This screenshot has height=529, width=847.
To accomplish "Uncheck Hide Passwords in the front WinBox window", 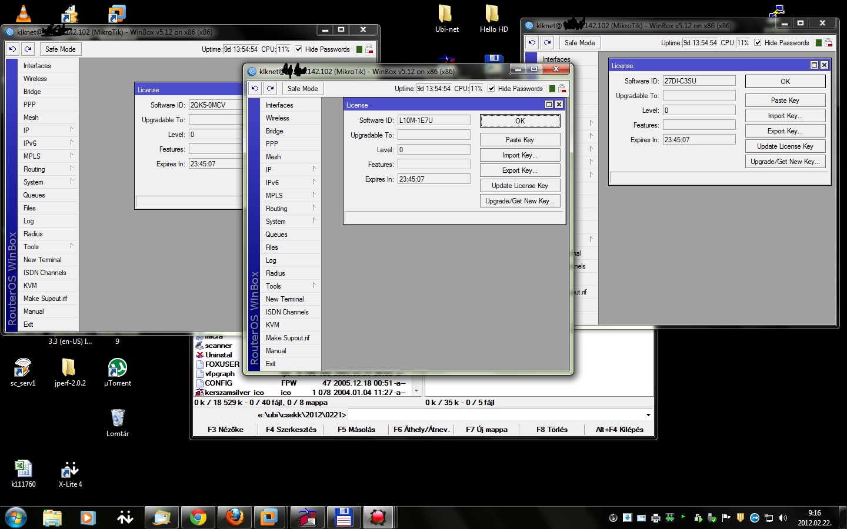I will [x=492, y=88].
